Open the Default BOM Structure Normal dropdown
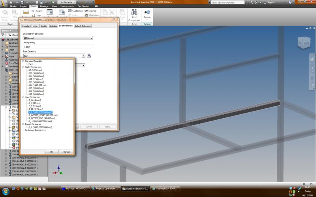The image size is (316, 197). click(58, 38)
